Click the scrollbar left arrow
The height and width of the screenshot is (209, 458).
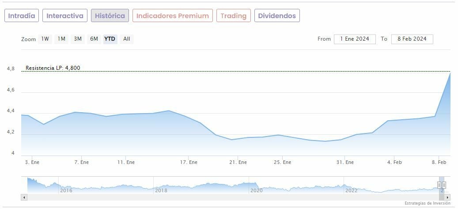click(24, 197)
